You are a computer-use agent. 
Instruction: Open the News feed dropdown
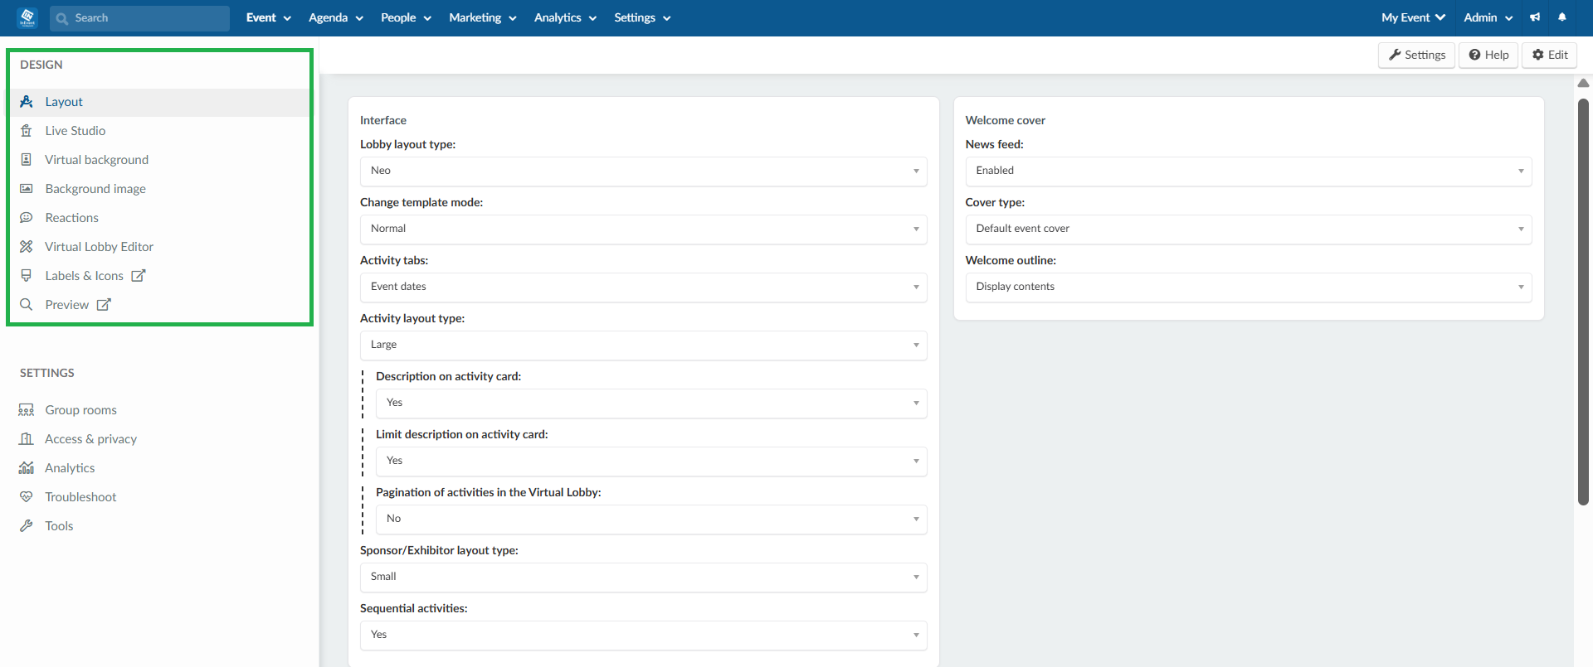pos(1249,172)
